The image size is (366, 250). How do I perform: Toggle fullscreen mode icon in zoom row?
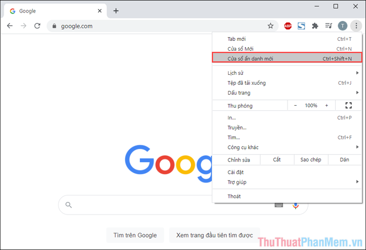point(348,106)
